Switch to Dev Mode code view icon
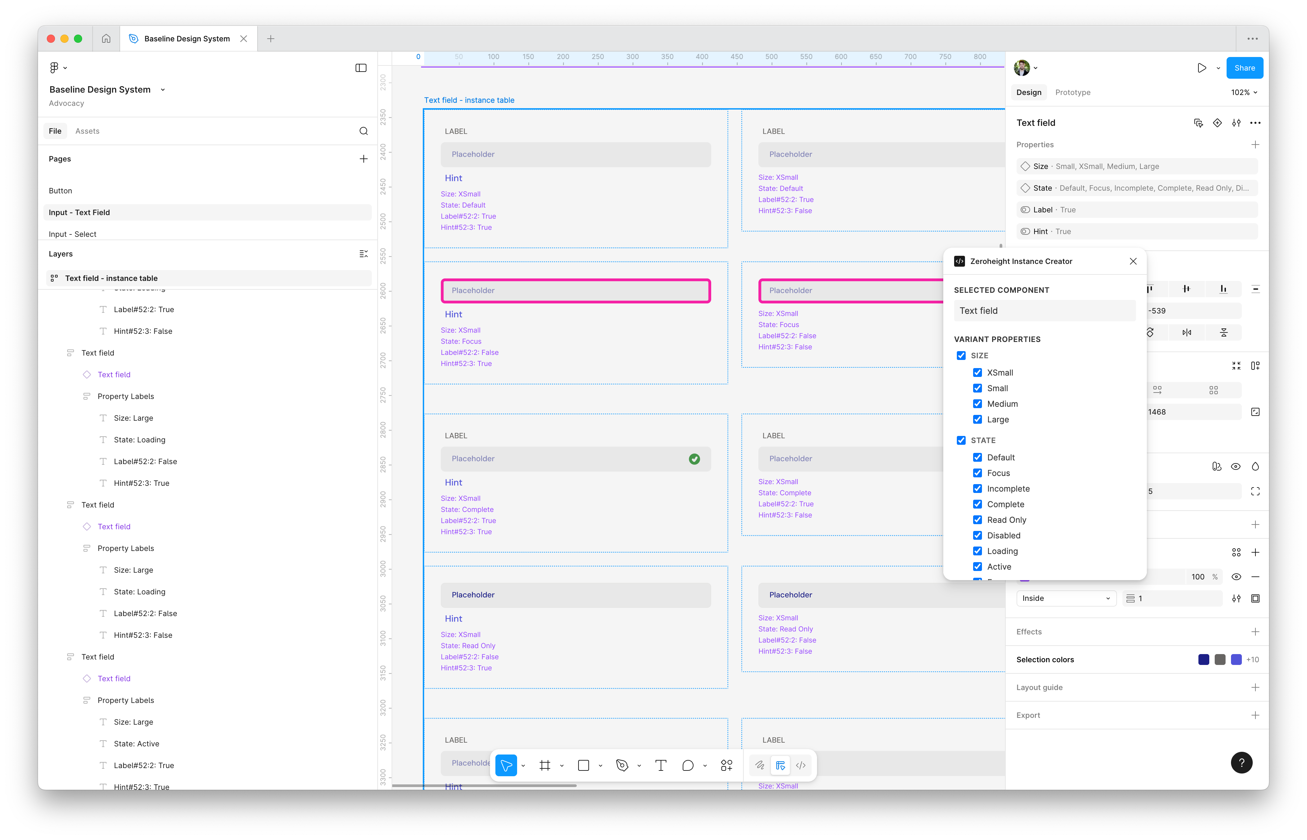The image size is (1307, 840). (x=801, y=765)
